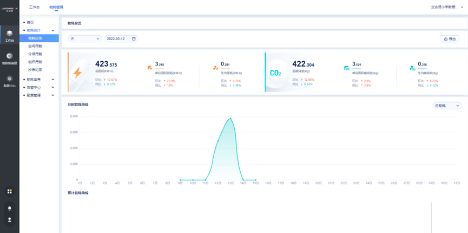Click the CO2 emission card icon
468x233 pixels.
(x=275, y=73)
